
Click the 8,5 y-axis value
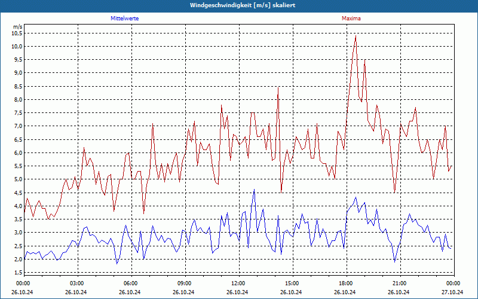point(19,86)
